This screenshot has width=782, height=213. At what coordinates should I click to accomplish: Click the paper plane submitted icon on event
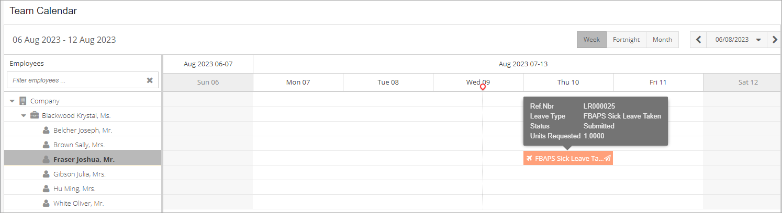pos(608,158)
